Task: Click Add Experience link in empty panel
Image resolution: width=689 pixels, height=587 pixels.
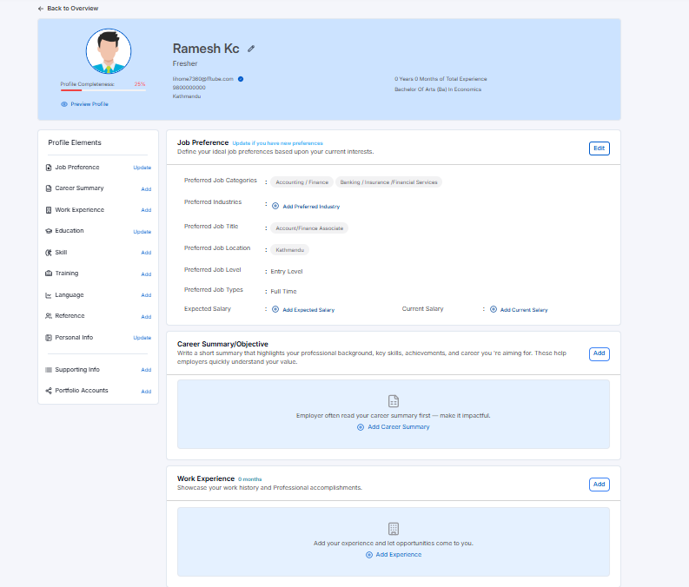Action: coord(394,554)
